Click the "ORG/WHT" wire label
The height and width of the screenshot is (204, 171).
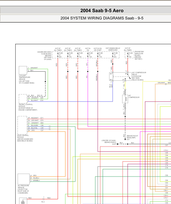point(161,83)
